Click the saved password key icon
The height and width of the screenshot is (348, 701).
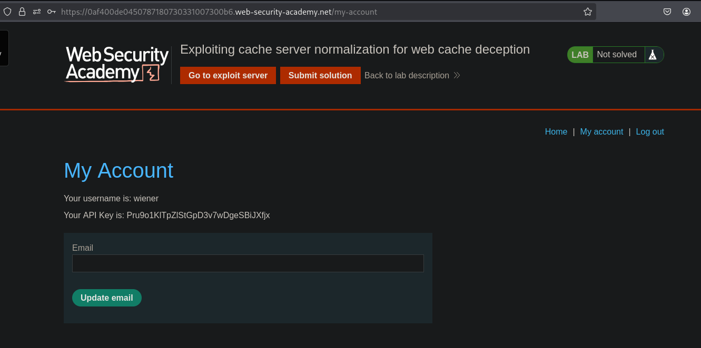(51, 12)
